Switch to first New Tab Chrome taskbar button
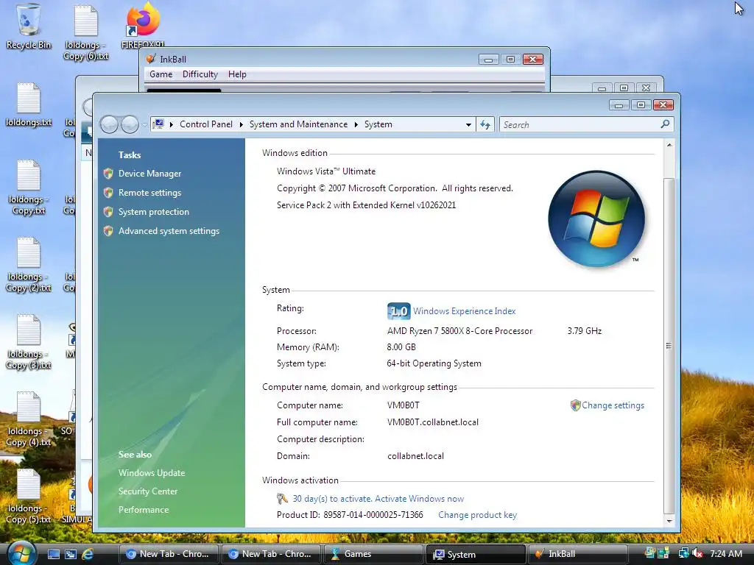754x565 pixels. point(169,554)
